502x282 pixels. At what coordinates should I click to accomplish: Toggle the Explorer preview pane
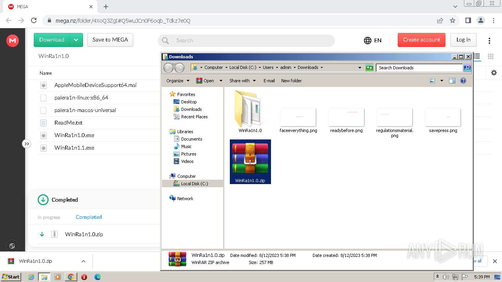pyautogui.click(x=452, y=81)
